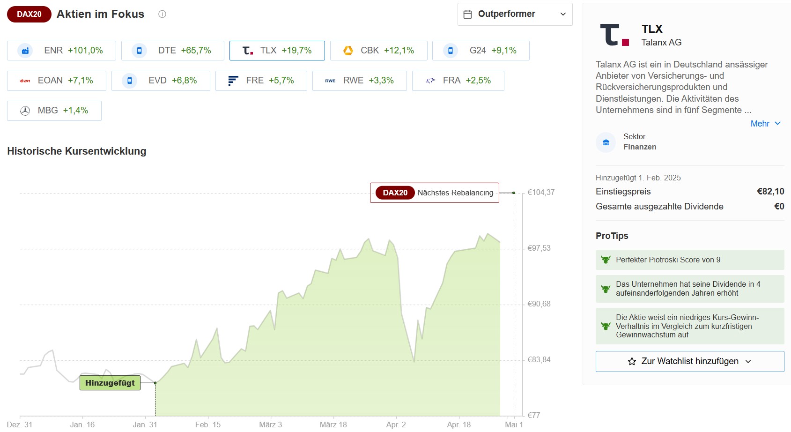Click the Finanzen sector bank icon
Viewport: 791px width, 432px height.
[x=606, y=142]
